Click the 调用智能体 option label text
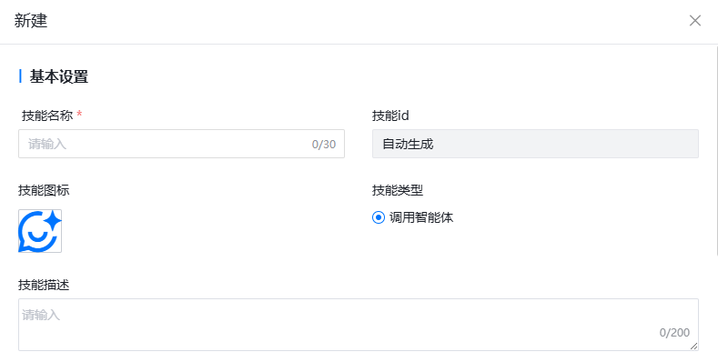Viewport: 718px width, 362px height. 421,217
